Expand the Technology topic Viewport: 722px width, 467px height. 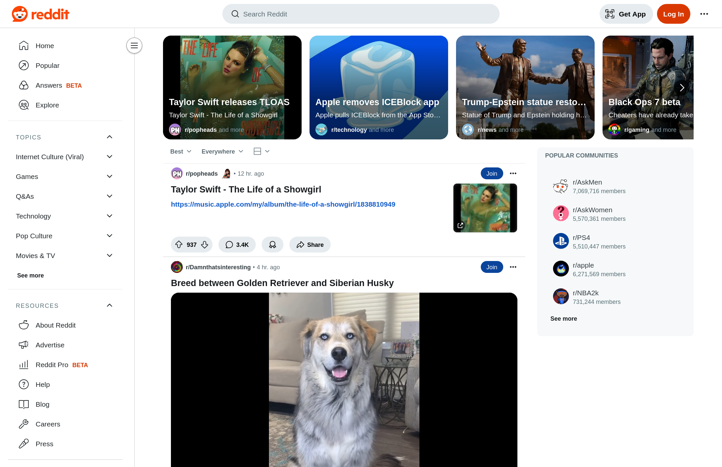point(110,216)
